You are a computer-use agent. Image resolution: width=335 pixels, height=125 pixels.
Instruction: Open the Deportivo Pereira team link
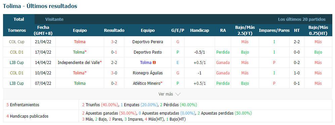(148, 42)
